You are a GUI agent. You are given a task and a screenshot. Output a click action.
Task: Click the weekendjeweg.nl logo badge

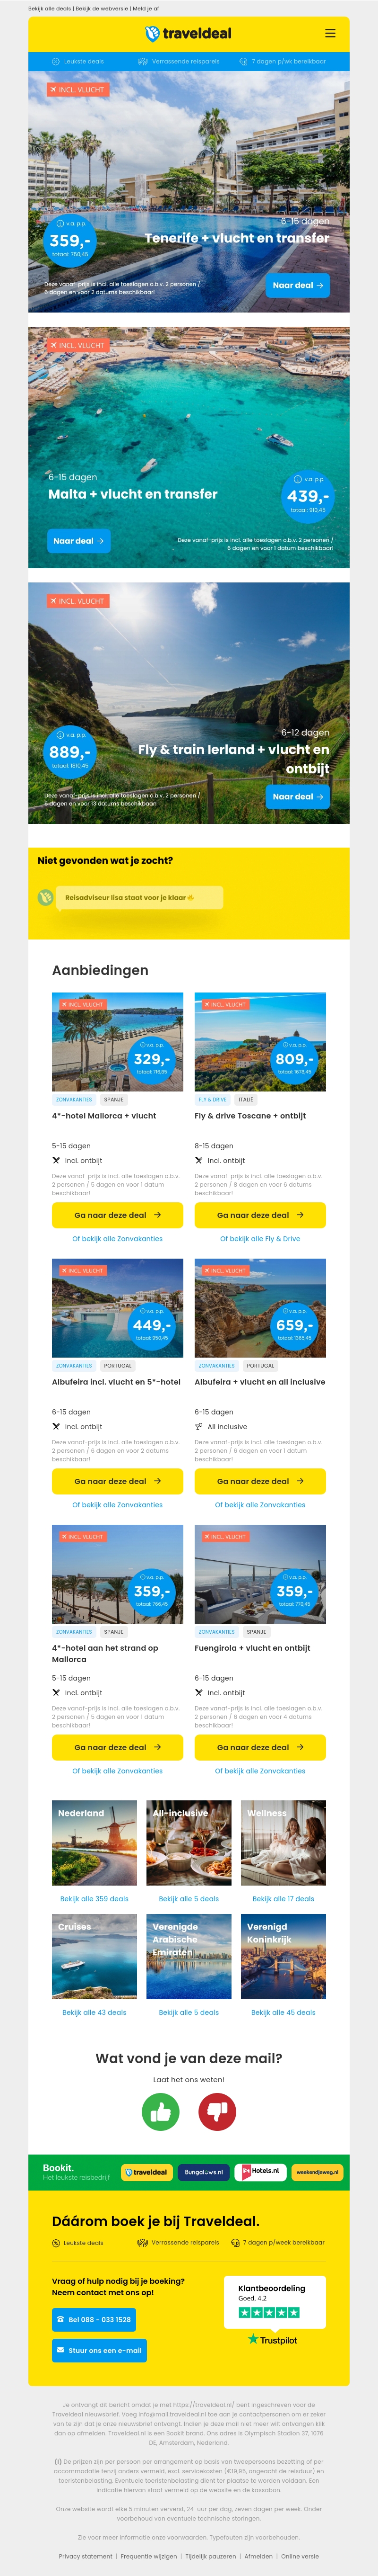(x=317, y=2172)
